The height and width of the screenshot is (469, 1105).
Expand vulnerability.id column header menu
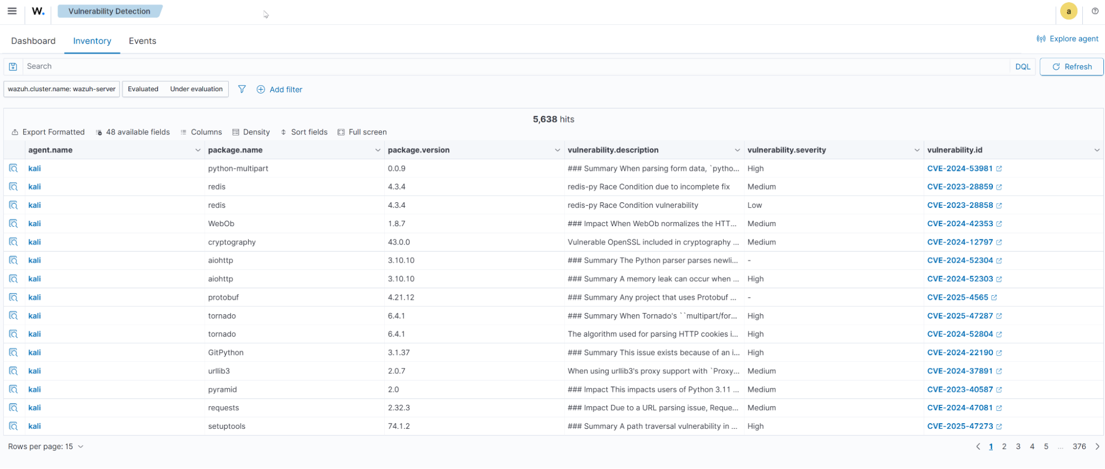coord(1097,150)
